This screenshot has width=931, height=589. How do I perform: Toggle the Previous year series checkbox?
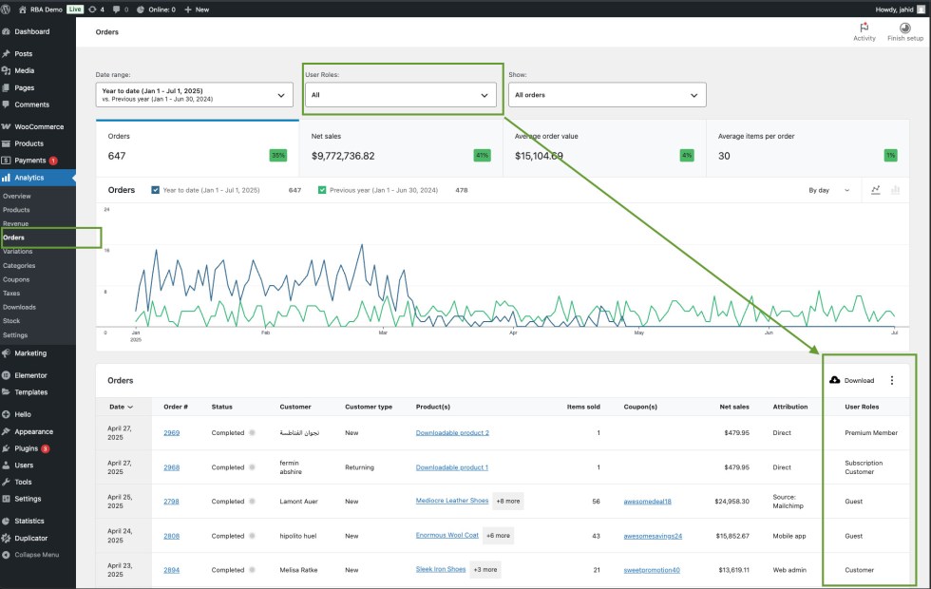(322, 190)
